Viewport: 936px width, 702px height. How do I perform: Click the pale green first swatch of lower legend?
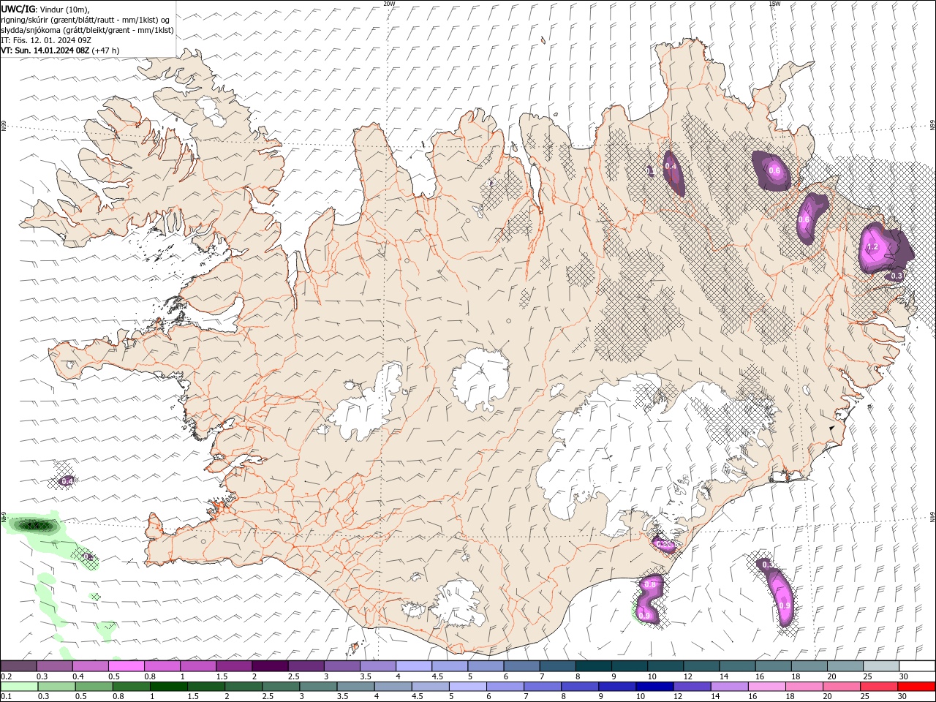point(19,687)
